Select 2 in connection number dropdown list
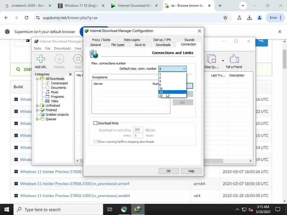The height and width of the screenshot is (215, 287). 172,78
